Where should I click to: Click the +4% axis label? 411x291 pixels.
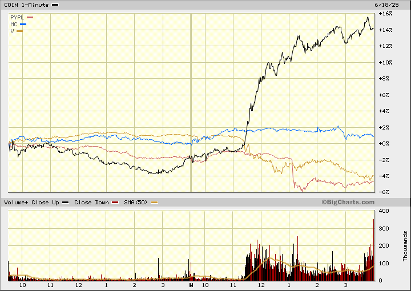pos(384,111)
